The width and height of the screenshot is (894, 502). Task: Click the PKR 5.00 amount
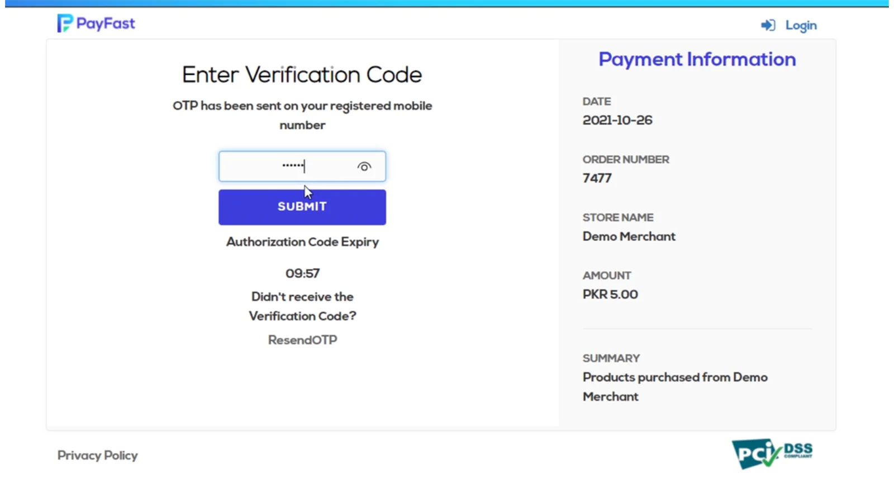click(610, 295)
